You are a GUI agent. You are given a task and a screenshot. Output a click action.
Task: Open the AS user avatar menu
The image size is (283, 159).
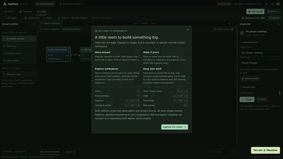click(278, 4)
